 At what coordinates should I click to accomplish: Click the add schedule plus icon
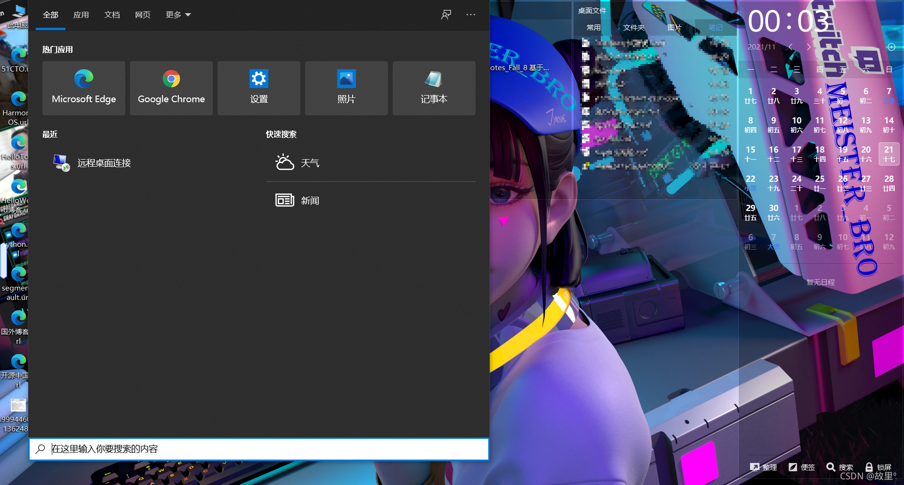[x=892, y=47]
